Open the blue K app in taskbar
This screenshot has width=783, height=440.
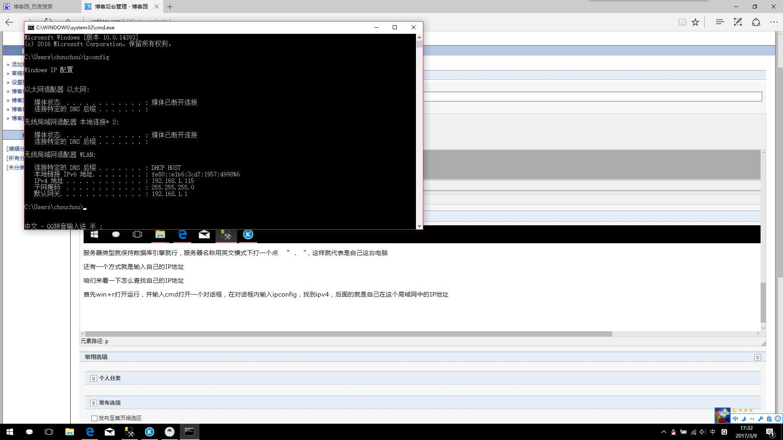[150, 432]
